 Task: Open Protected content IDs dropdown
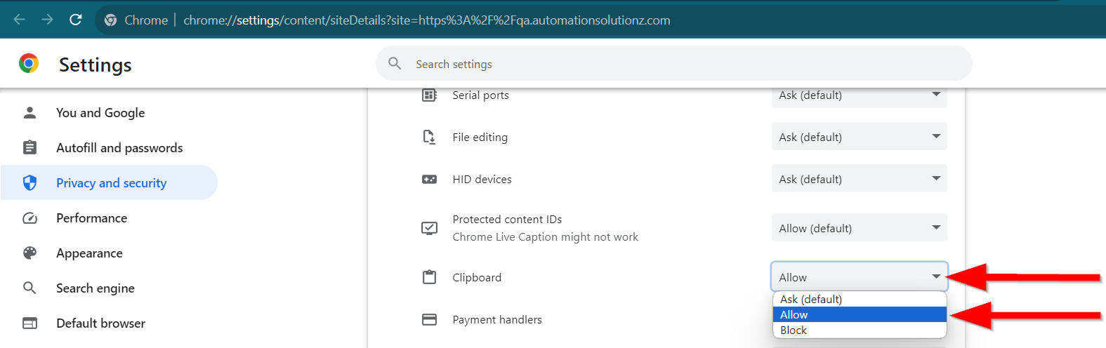[859, 228]
